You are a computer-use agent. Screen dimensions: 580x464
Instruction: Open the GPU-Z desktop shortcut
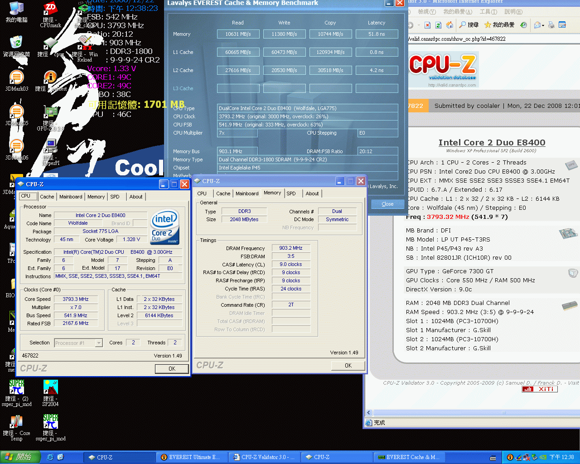click(50, 118)
